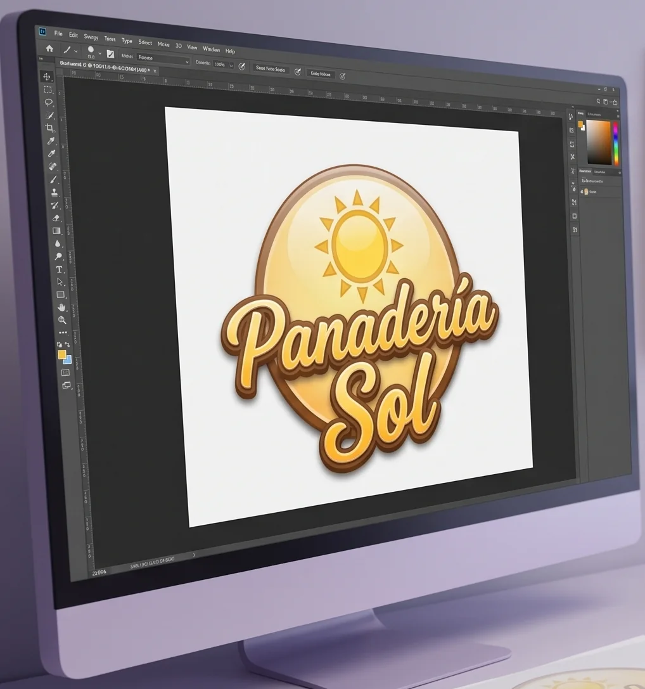This screenshot has width=645, height=689.
Task: Click the Photoshop logo beside File
Action: (42, 32)
